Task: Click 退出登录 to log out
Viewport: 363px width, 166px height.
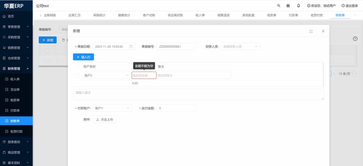Action: pos(349,5)
